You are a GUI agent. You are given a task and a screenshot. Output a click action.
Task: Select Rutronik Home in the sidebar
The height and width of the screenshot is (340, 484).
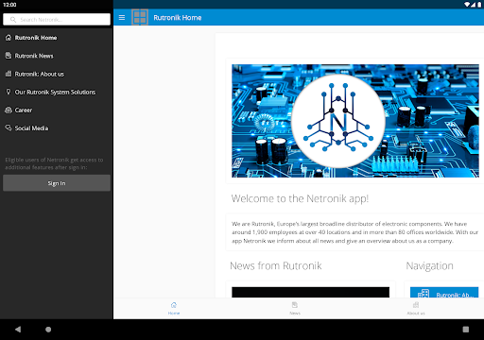(x=57, y=38)
